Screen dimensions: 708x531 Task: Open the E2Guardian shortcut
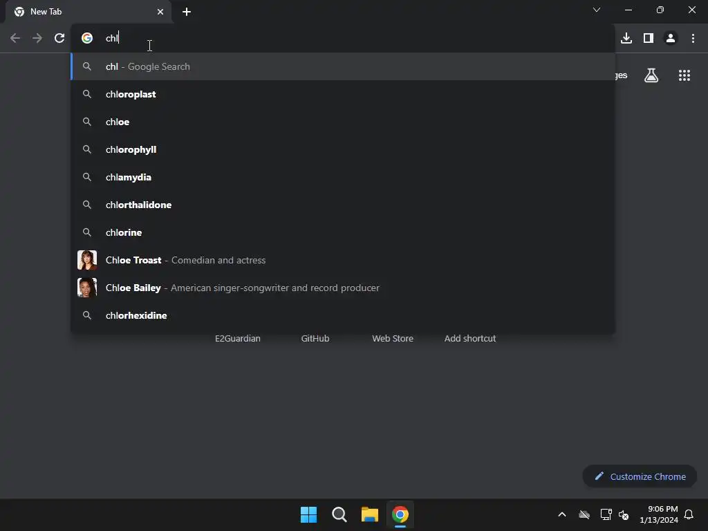pyautogui.click(x=238, y=338)
